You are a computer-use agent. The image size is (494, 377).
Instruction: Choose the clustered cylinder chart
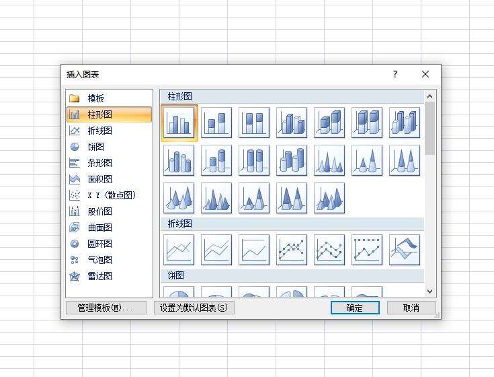pyautogui.click(x=179, y=160)
